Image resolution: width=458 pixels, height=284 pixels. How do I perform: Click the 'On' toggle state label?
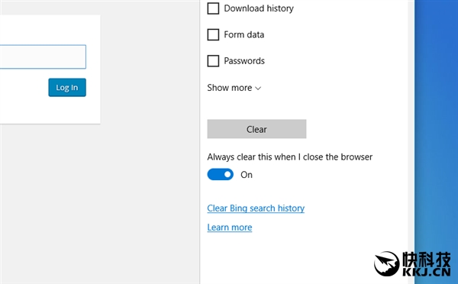247,175
